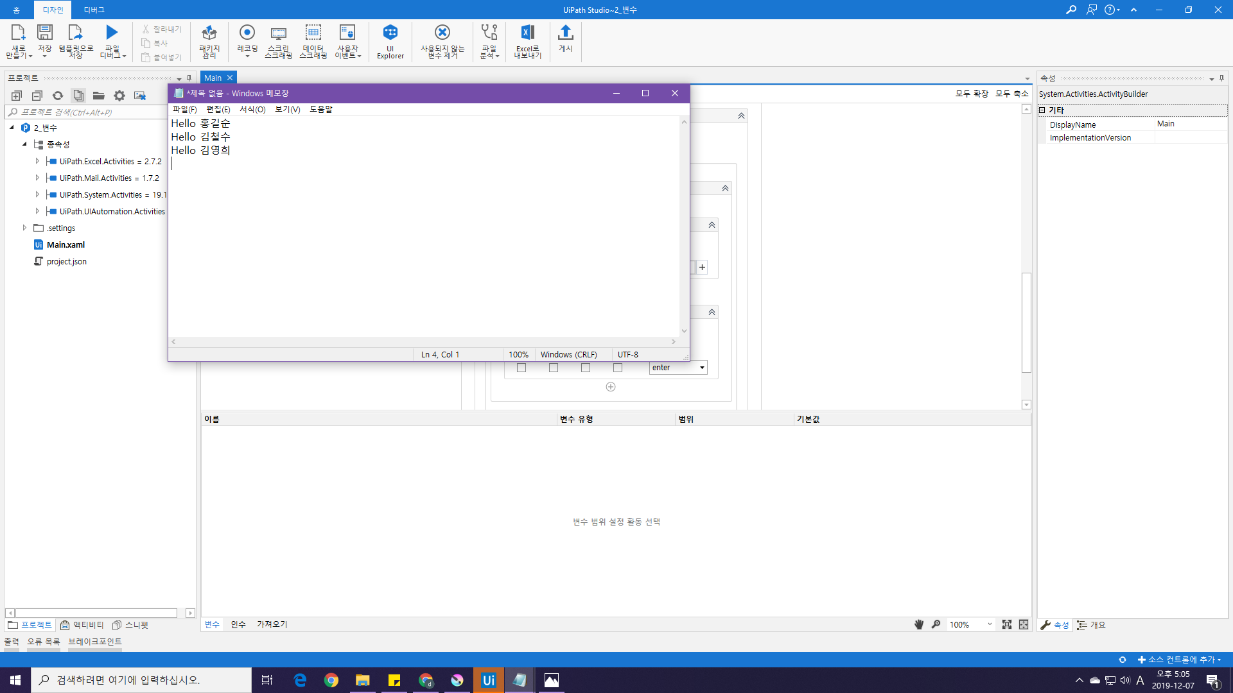This screenshot has width=1233, height=693.
Task: Remove unused variables via the ribbon icon
Action: [x=442, y=33]
